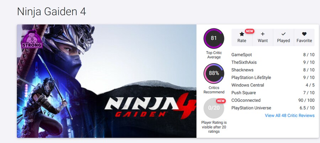Click the star Rate icon
The image size is (320, 143).
(242, 34)
